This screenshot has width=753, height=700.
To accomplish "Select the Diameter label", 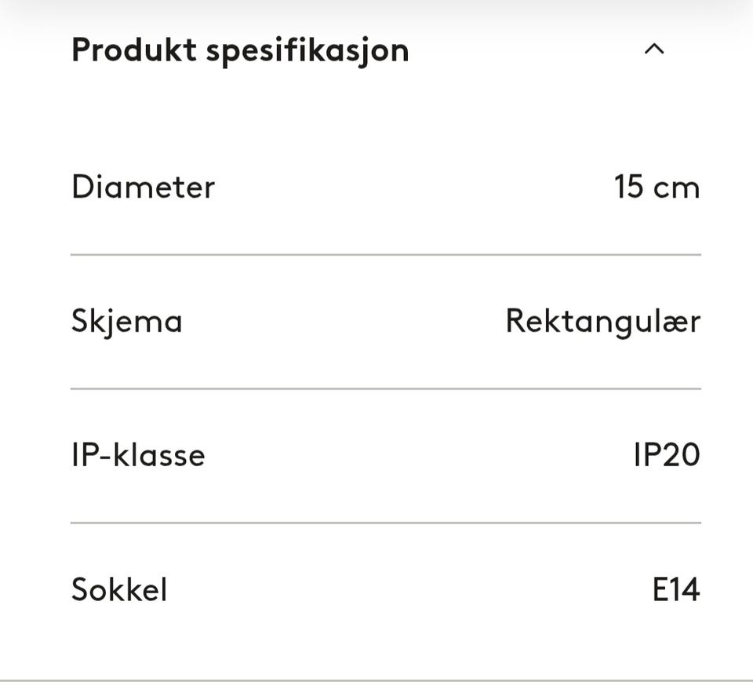I will click(x=143, y=187).
